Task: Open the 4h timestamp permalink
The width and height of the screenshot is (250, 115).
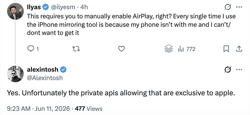Action: pos(84,7)
